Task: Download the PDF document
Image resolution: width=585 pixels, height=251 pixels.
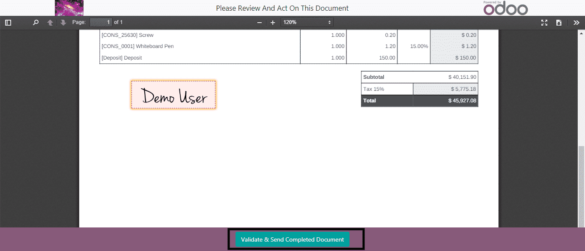Action: [559, 23]
